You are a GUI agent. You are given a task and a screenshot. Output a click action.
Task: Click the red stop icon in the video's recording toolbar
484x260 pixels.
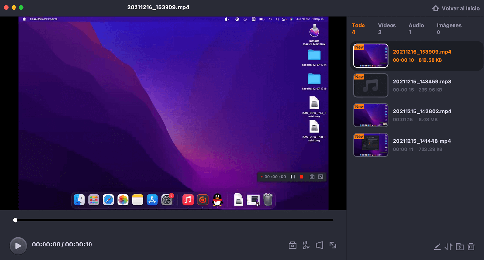coord(302,177)
